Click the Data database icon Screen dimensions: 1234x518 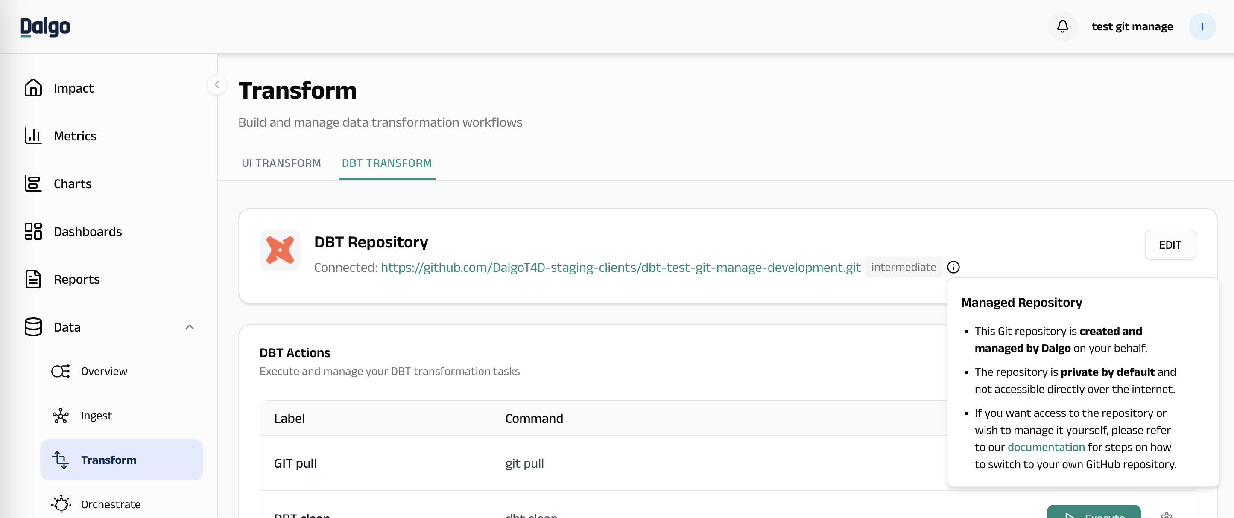point(33,327)
